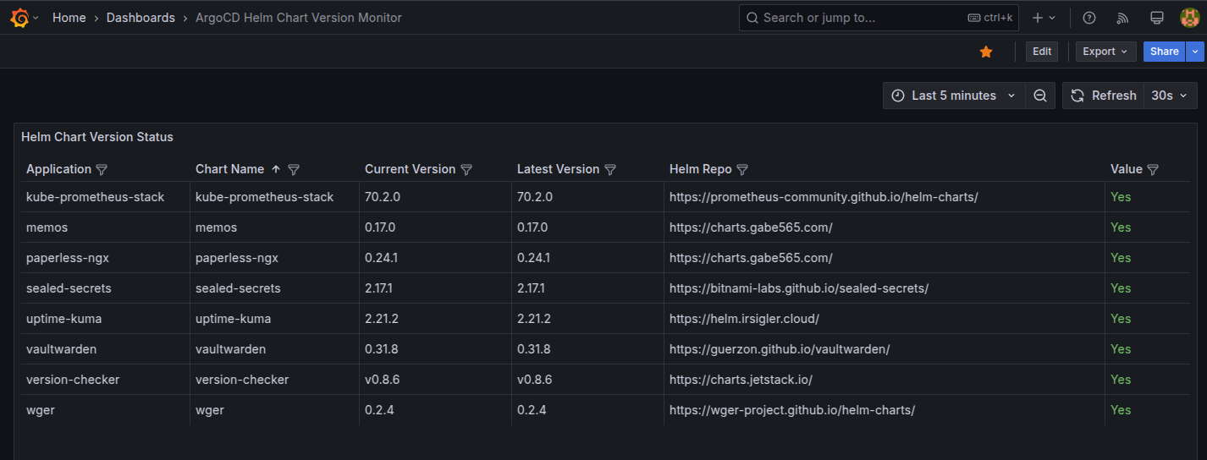Image resolution: width=1207 pixels, height=460 pixels.
Task: Select the paperless-ngx row charts.gabe565.com URL
Action: coord(751,258)
